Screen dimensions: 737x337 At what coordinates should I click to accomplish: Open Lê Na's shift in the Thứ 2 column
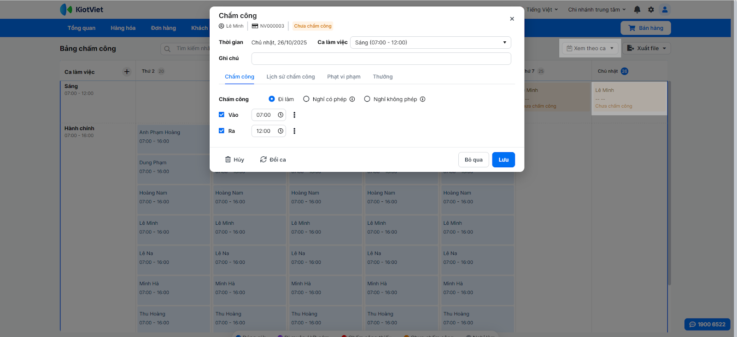point(173,260)
